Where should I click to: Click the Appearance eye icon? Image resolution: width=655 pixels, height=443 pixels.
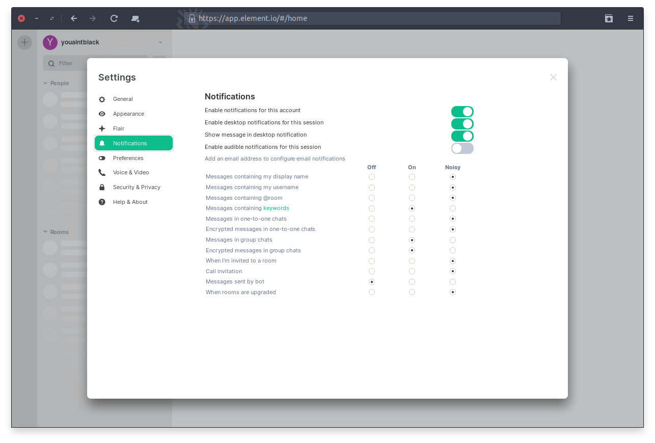click(x=102, y=114)
